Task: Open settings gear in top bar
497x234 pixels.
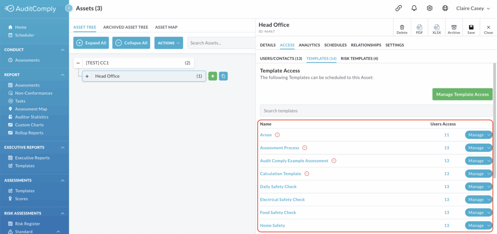Action: 430,8
